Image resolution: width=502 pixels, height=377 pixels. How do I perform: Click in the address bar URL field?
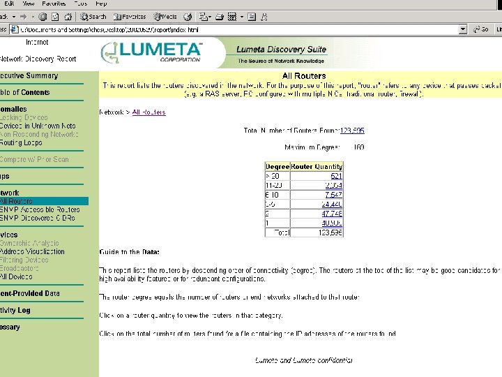click(x=238, y=30)
